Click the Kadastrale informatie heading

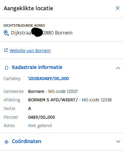(x=37, y=67)
